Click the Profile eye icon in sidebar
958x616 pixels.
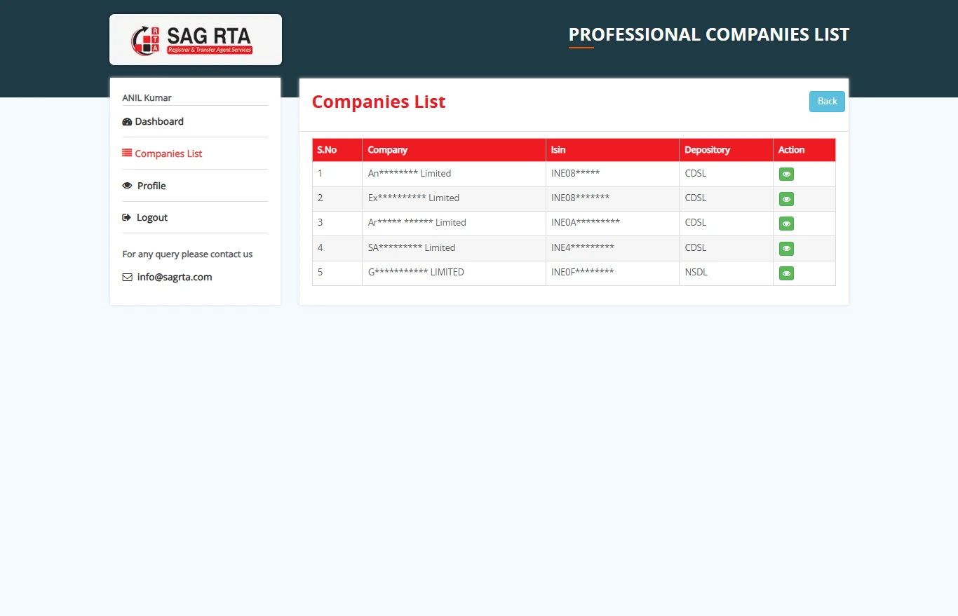click(127, 186)
